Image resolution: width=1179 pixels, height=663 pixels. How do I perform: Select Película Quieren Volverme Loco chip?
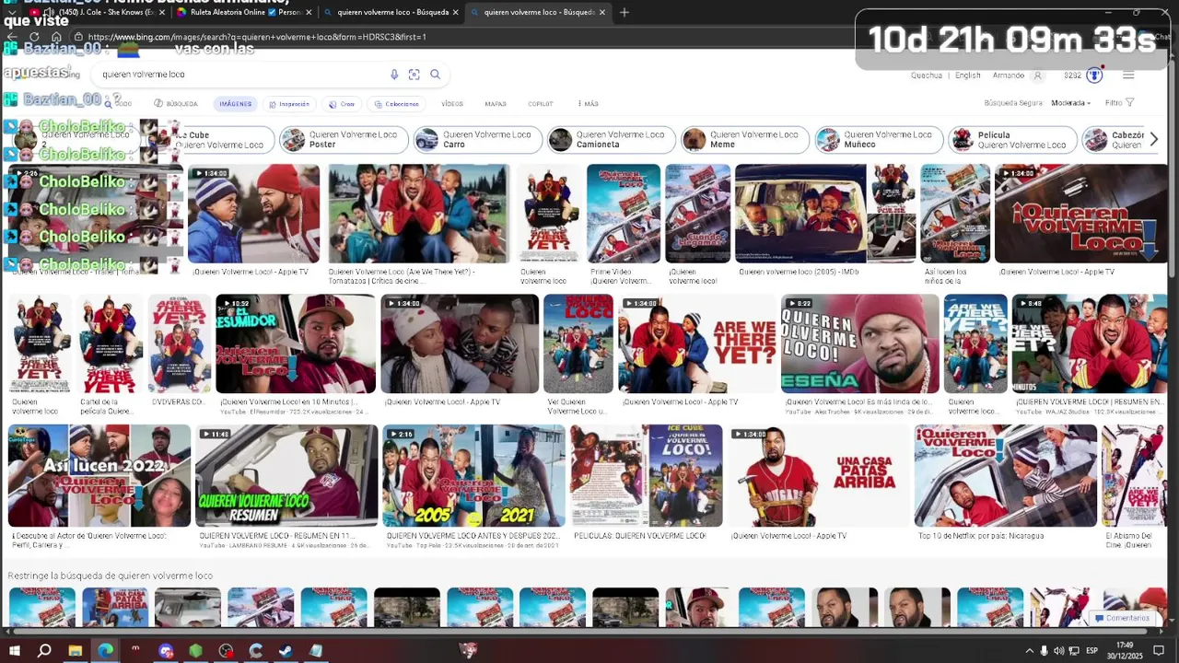pos(1012,140)
